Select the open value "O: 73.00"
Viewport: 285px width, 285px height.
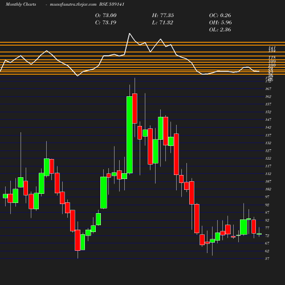click(105, 15)
